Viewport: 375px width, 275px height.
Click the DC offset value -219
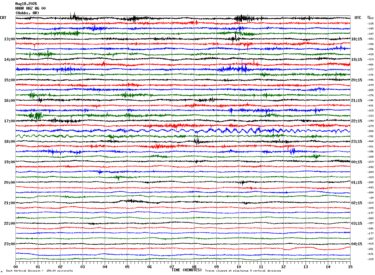tap(370, 162)
